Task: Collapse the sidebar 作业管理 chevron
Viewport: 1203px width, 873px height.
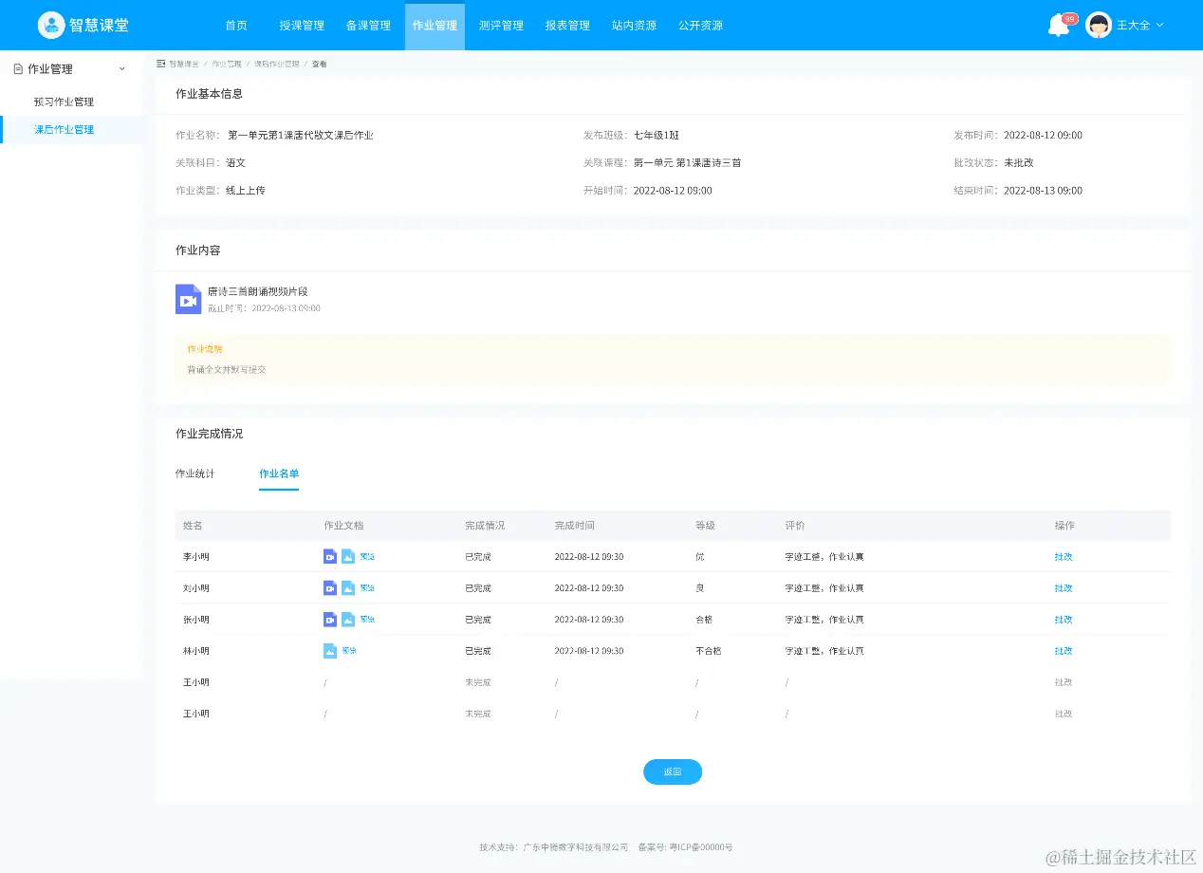Action: click(x=121, y=69)
